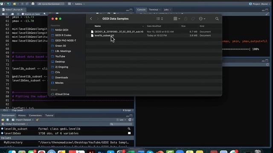Switch to the Environment tab
This screenshot has height=153, width=273.
tap(8, 115)
